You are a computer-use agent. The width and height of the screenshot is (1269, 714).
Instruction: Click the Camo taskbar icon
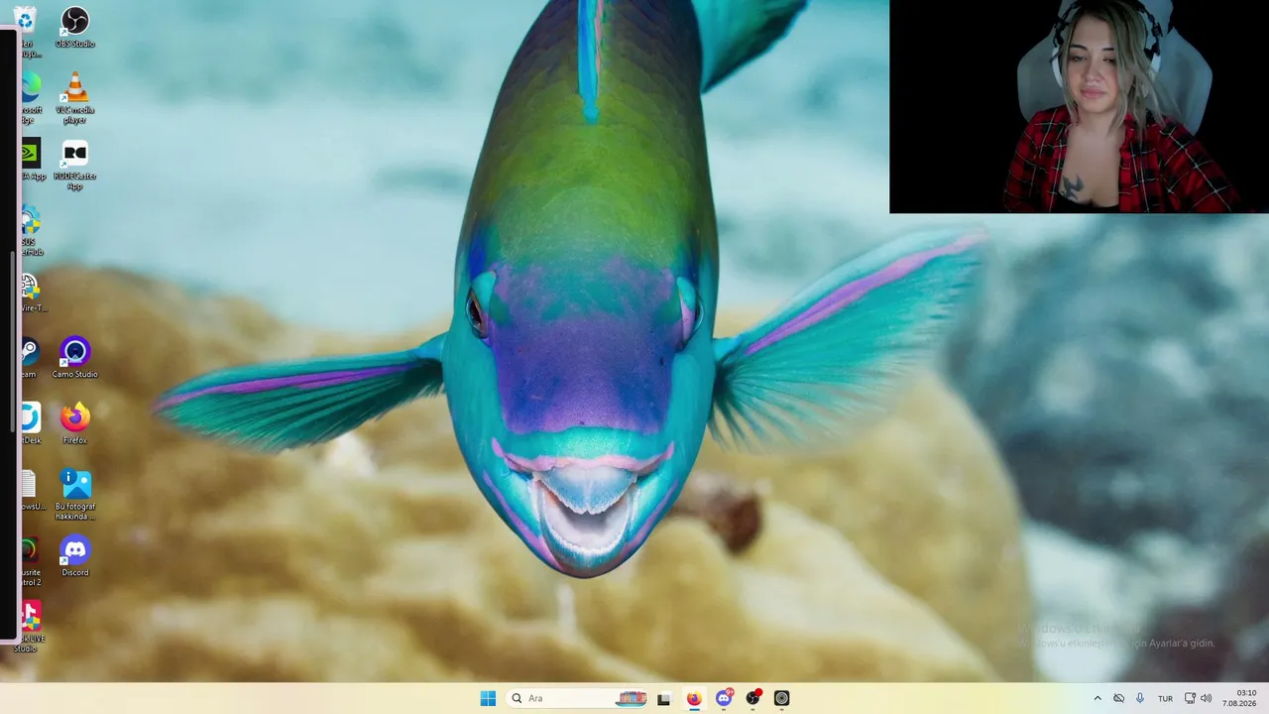[781, 698]
